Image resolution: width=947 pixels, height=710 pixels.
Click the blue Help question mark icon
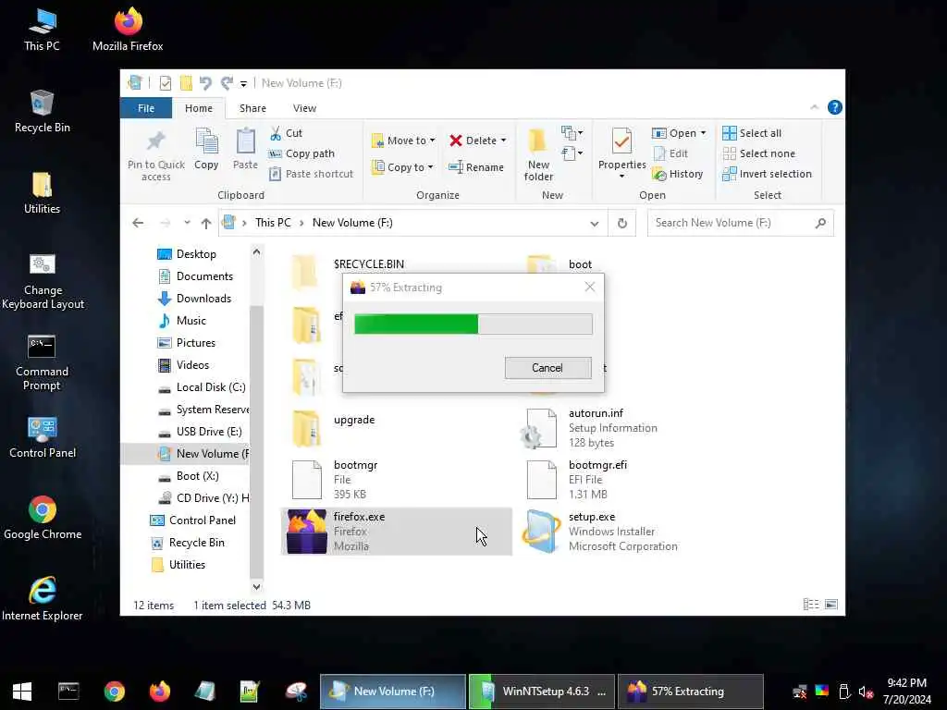point(835,107)
